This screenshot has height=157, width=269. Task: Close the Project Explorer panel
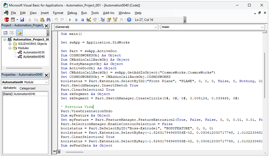(46, 26)
